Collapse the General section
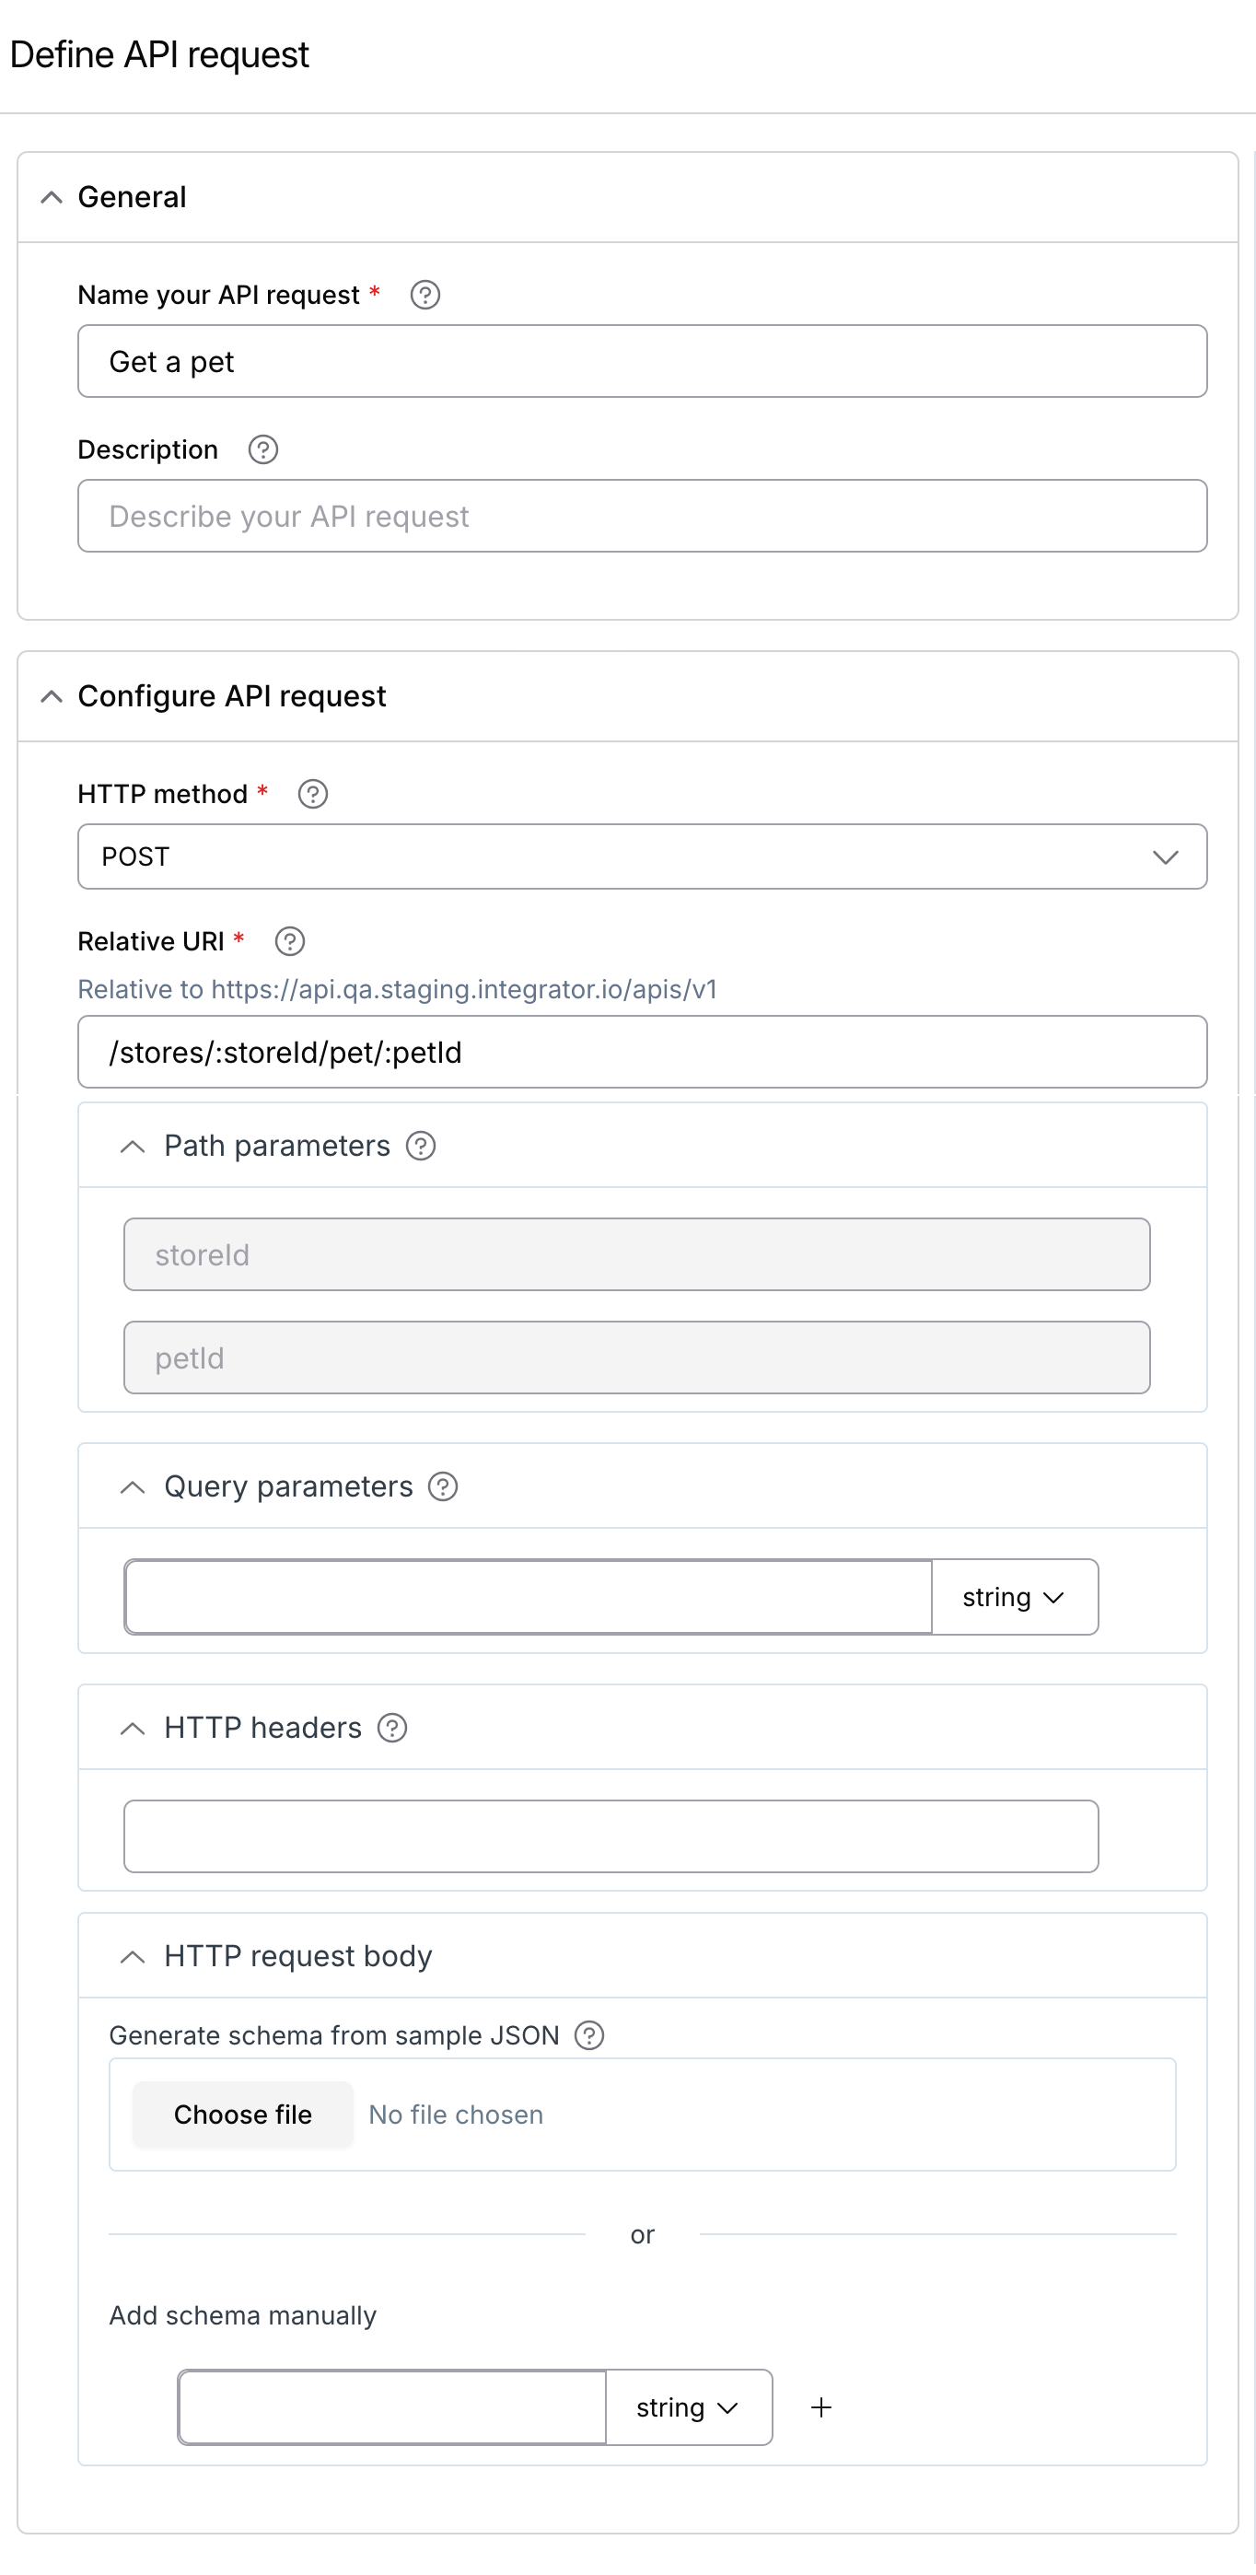This screenshot has height=2575, width=1256. point(51,197)
